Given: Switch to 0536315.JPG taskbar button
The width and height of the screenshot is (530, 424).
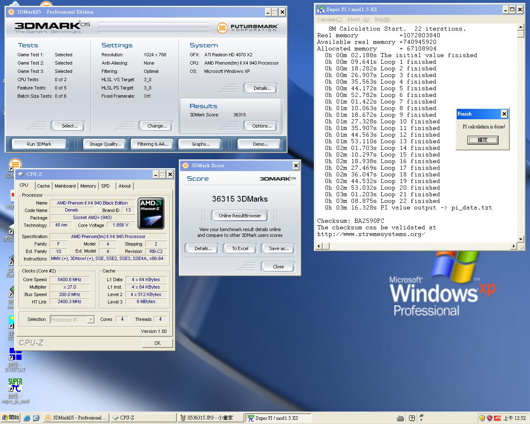Looking at the screenshot, I should point(210,418).
